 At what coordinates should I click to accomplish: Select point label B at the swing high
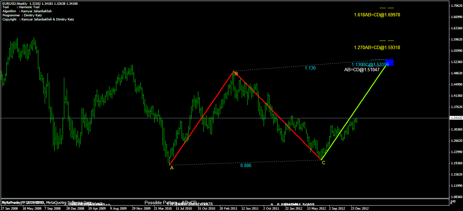tap(236, 74)
